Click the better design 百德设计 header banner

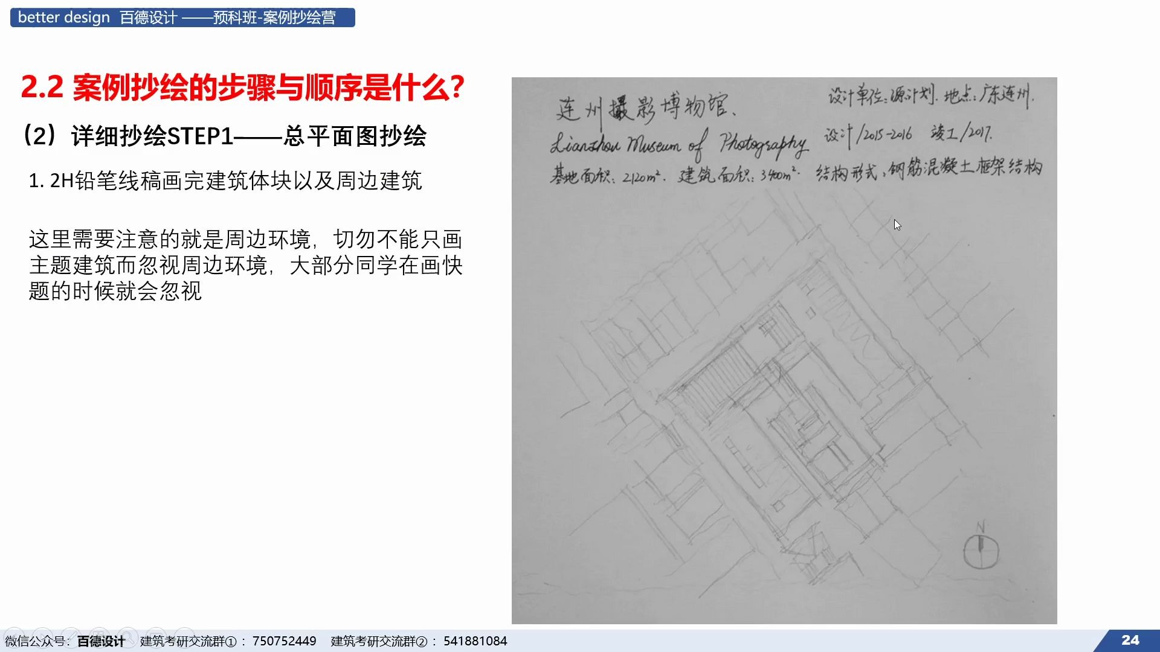[182, 18]
